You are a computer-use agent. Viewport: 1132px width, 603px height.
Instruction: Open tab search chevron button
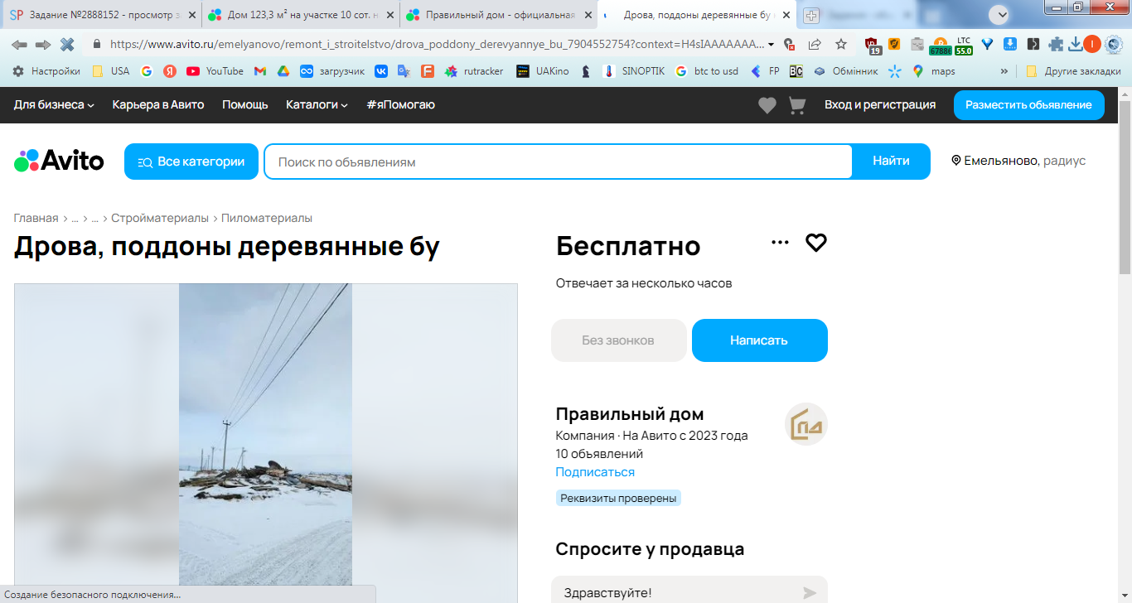tap(1000, 13)
